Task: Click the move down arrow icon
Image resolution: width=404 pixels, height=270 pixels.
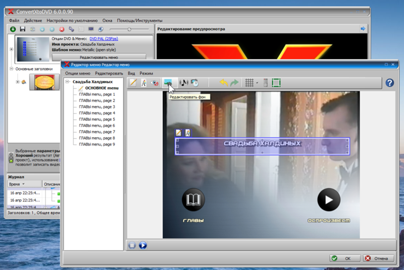Action: (x=42, y=29)
